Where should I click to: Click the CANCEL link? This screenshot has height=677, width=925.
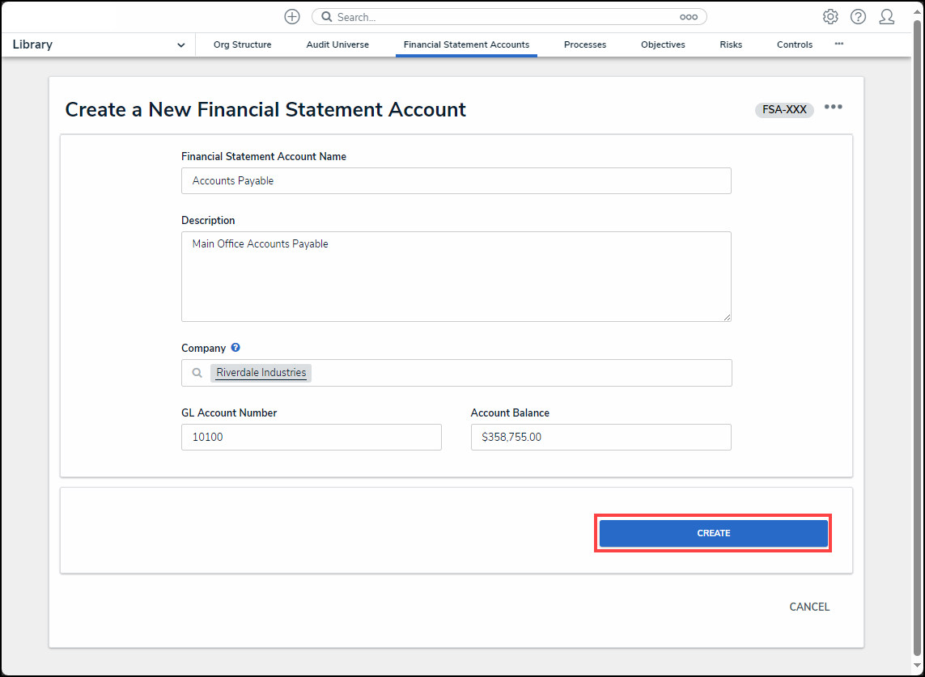coord(809,607)
